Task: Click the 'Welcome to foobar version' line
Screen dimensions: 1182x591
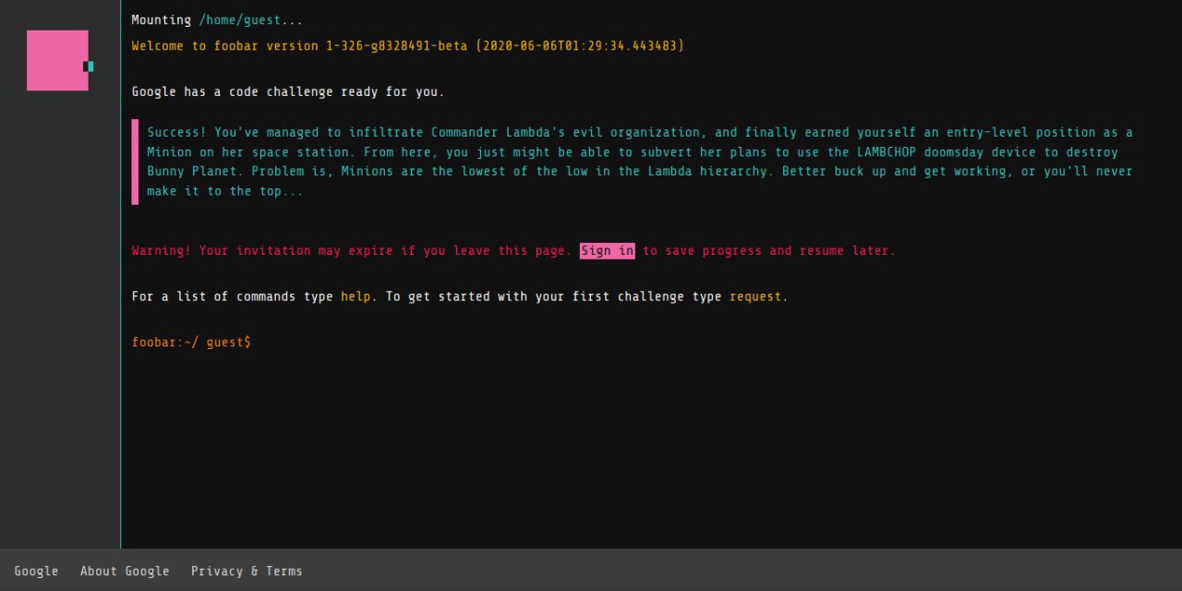Action: click(408, 46)
